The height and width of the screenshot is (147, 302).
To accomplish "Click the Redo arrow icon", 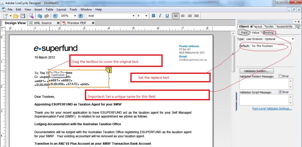I will 46,16.
